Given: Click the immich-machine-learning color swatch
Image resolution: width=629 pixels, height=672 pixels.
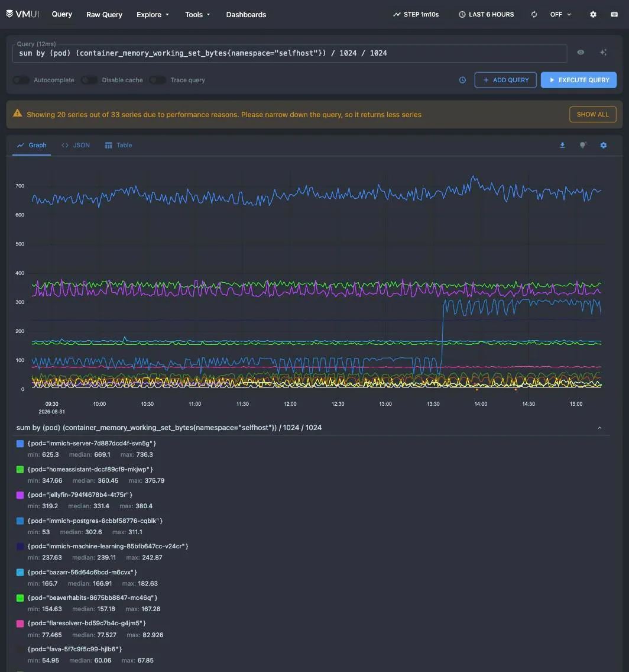Looking at the screenshot, I should [20, 547].
